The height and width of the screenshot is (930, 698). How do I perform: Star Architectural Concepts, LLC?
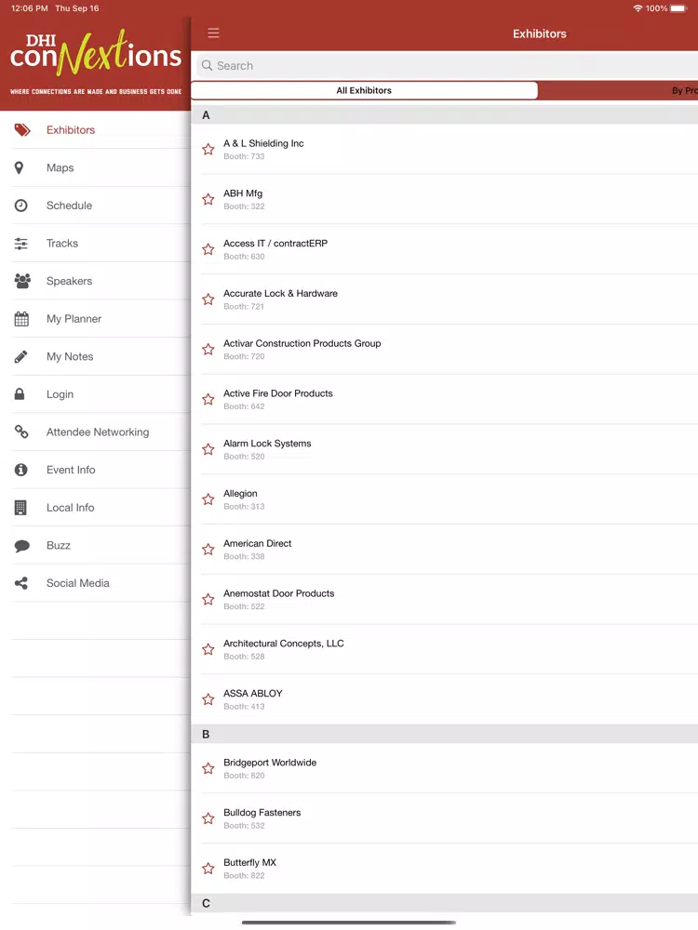[208, 649]
